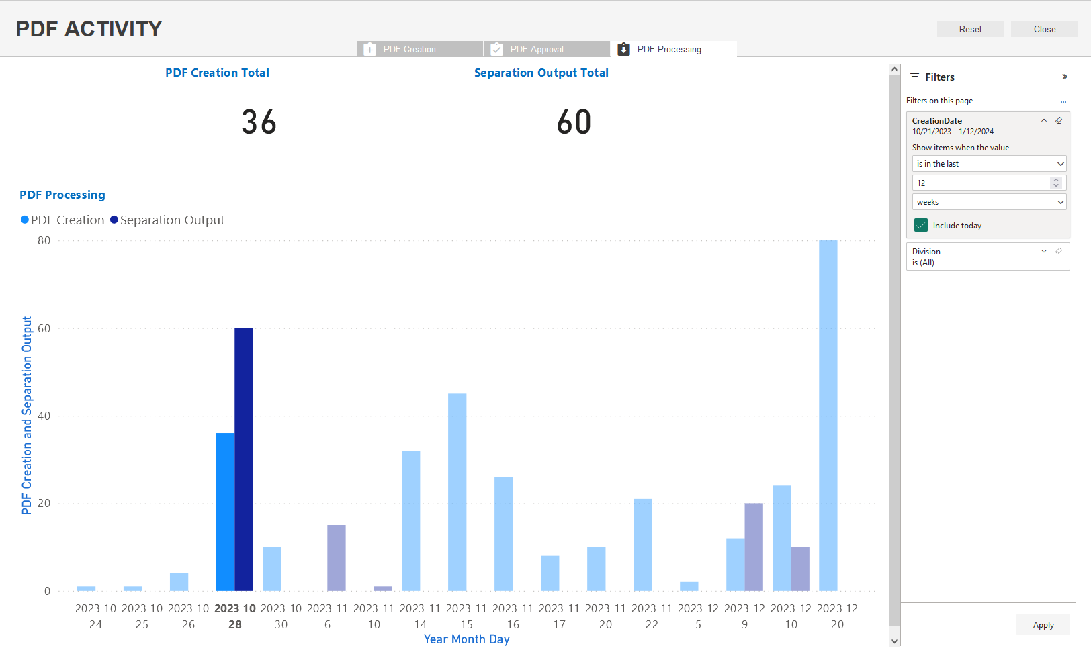Open the weeks time unit dropdown

coord(989,202)
